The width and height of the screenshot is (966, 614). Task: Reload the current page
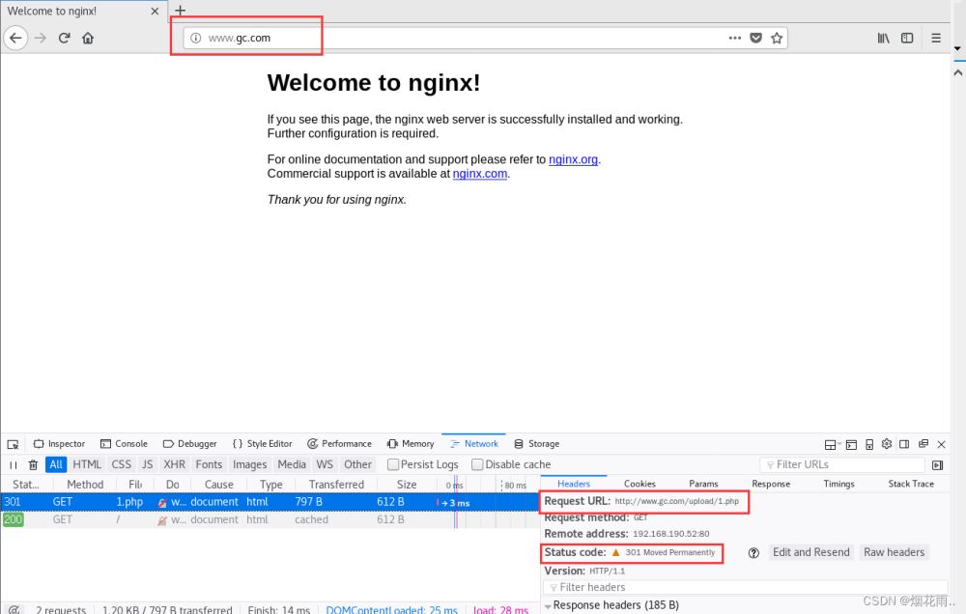tap(64, 39)
